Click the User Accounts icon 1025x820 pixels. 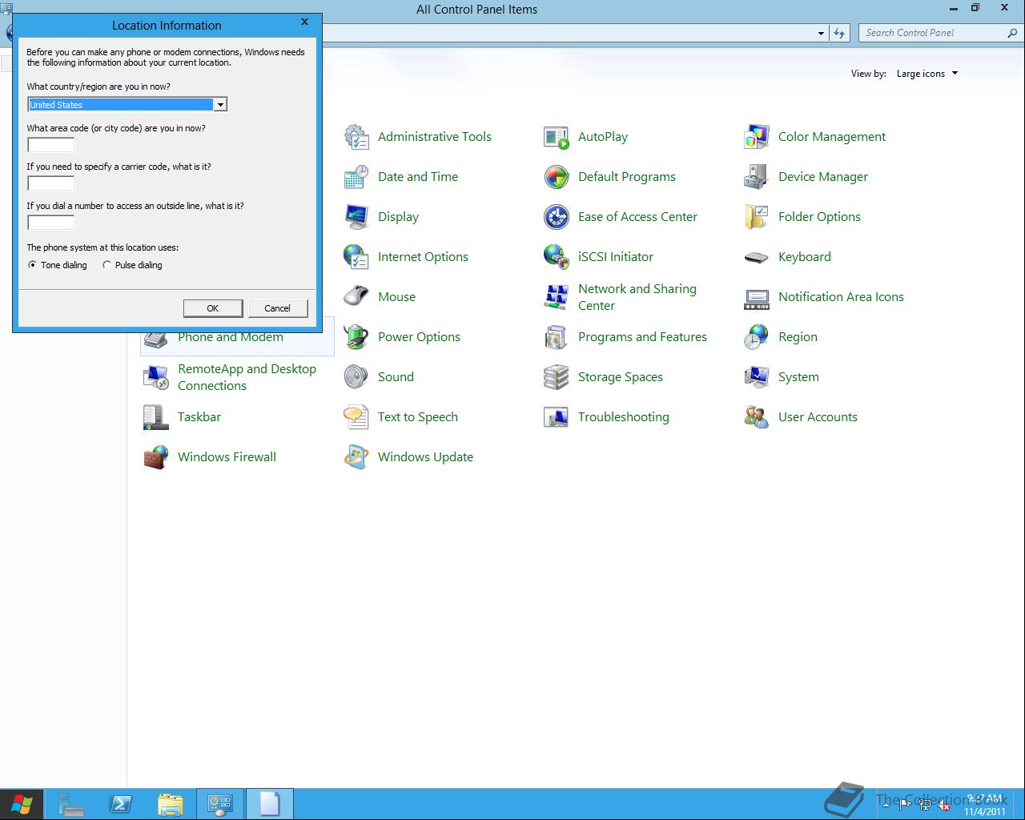757,417
